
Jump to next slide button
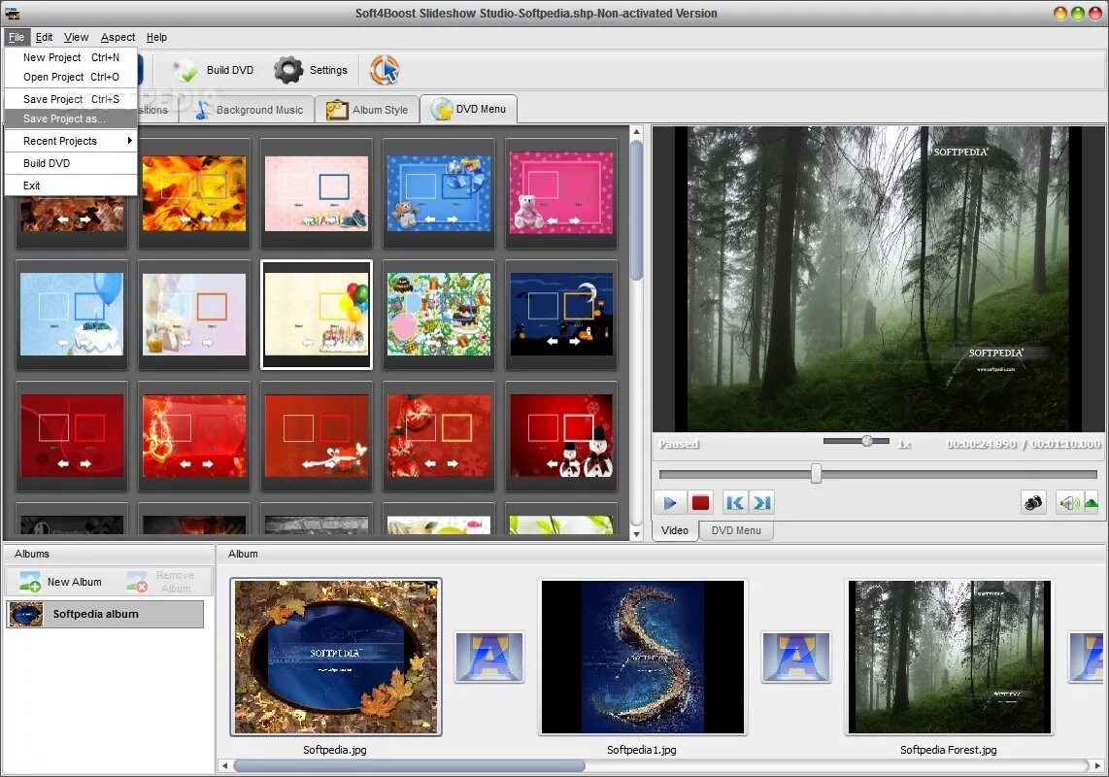click(761, 503)
